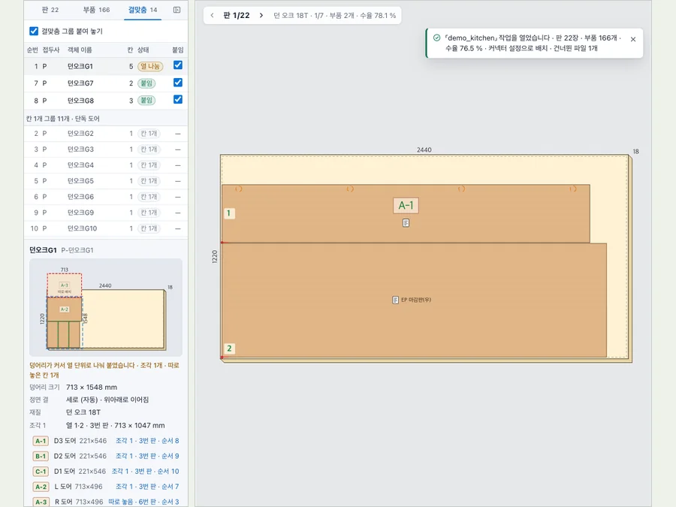The width and height of the screenshot is (676, 507).
Task: Click the 붙임 column header
Action: [x=177, y=50]
